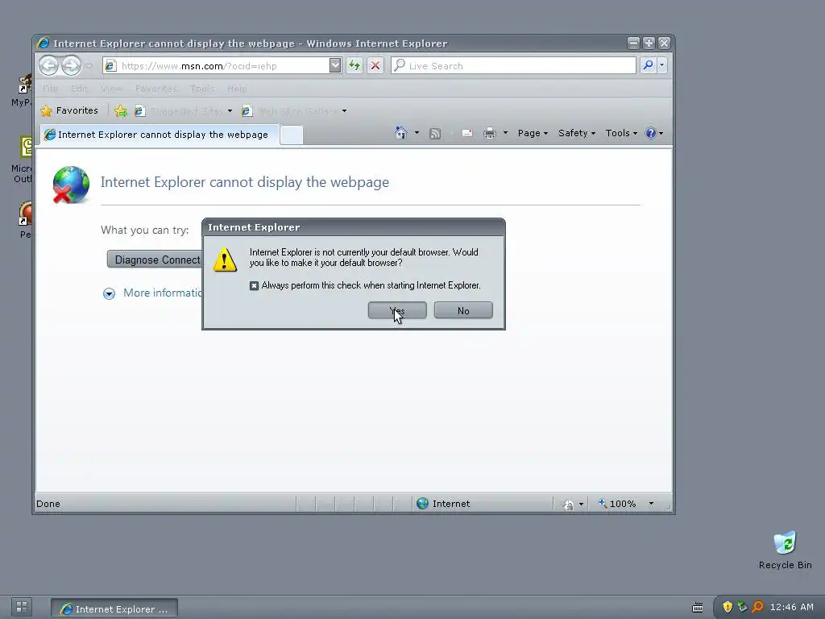
Task: Click No in the default browser dialog
Action: [463, 310]
